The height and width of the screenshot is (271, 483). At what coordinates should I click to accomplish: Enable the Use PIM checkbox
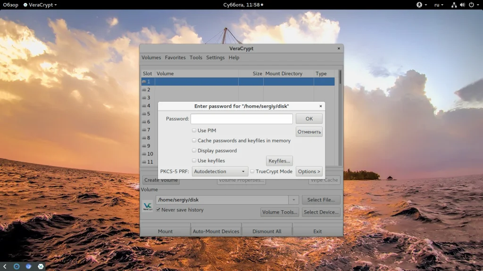point(194,130)
